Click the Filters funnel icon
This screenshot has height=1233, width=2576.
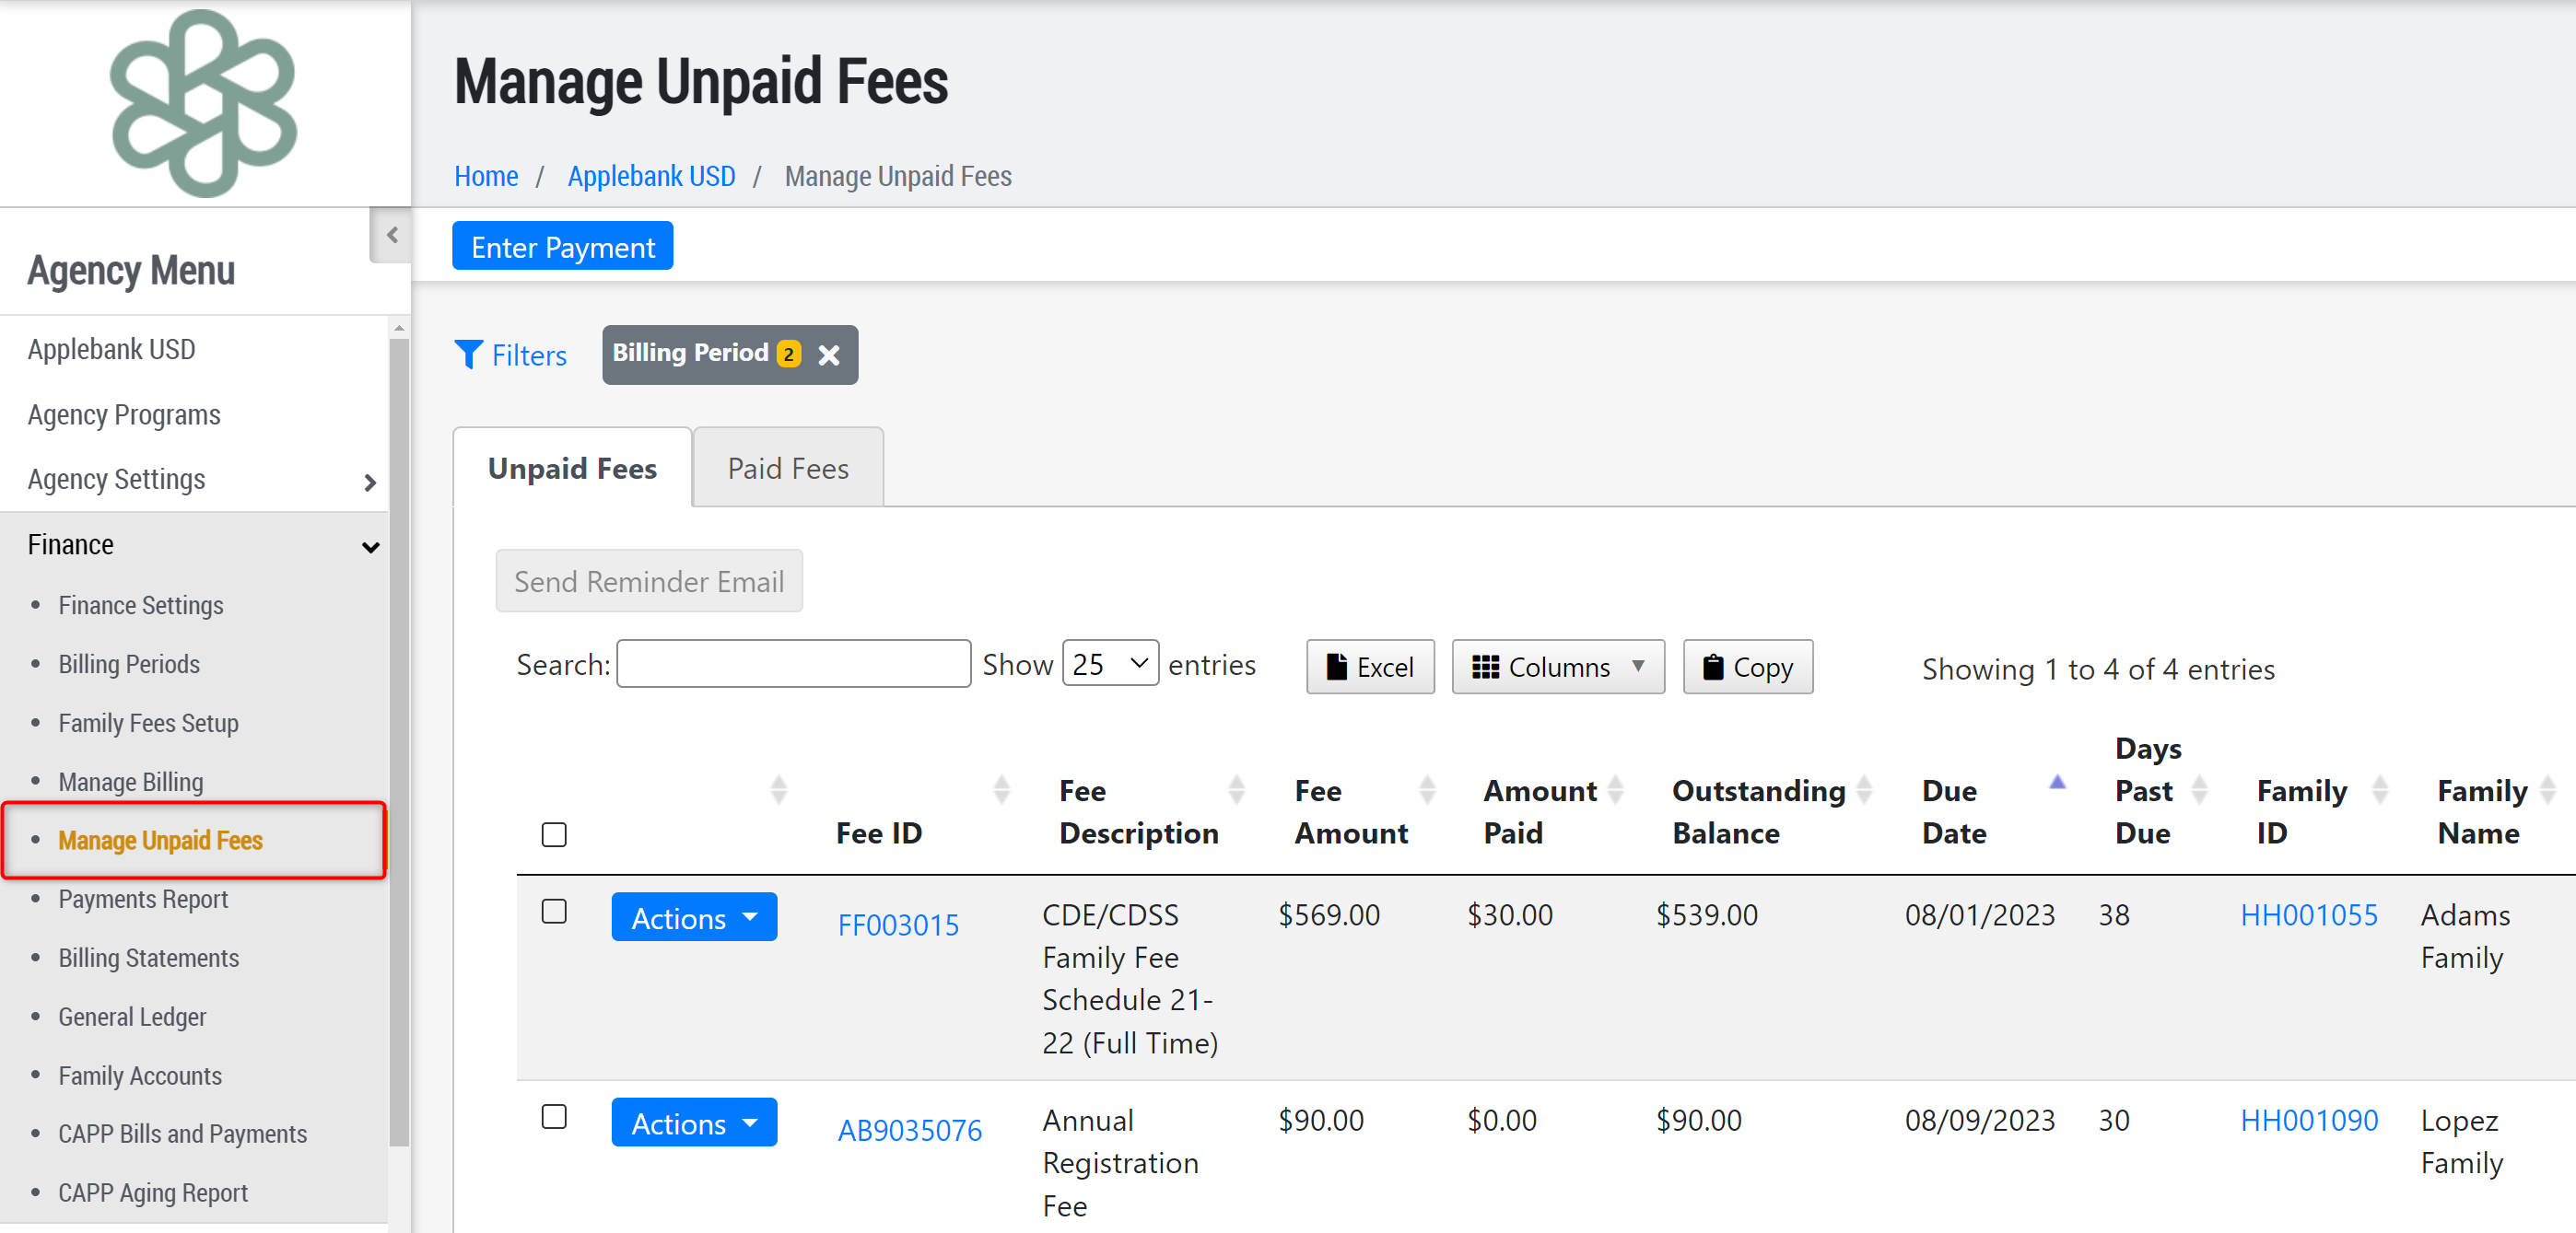(x=468, y=355)
